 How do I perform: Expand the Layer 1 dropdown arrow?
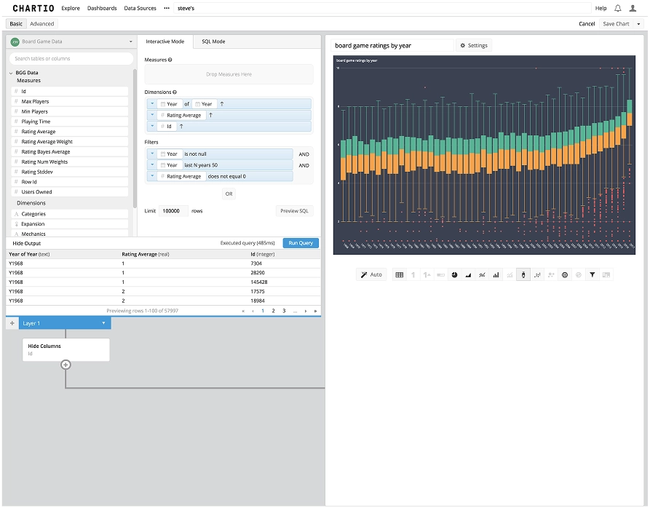tap(103, 323)
